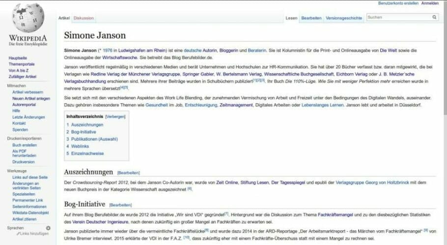Viewport: 447px width, 245px height.
Task: Open the Eichborn Verlag link
Action: click(x=352, y=74)
